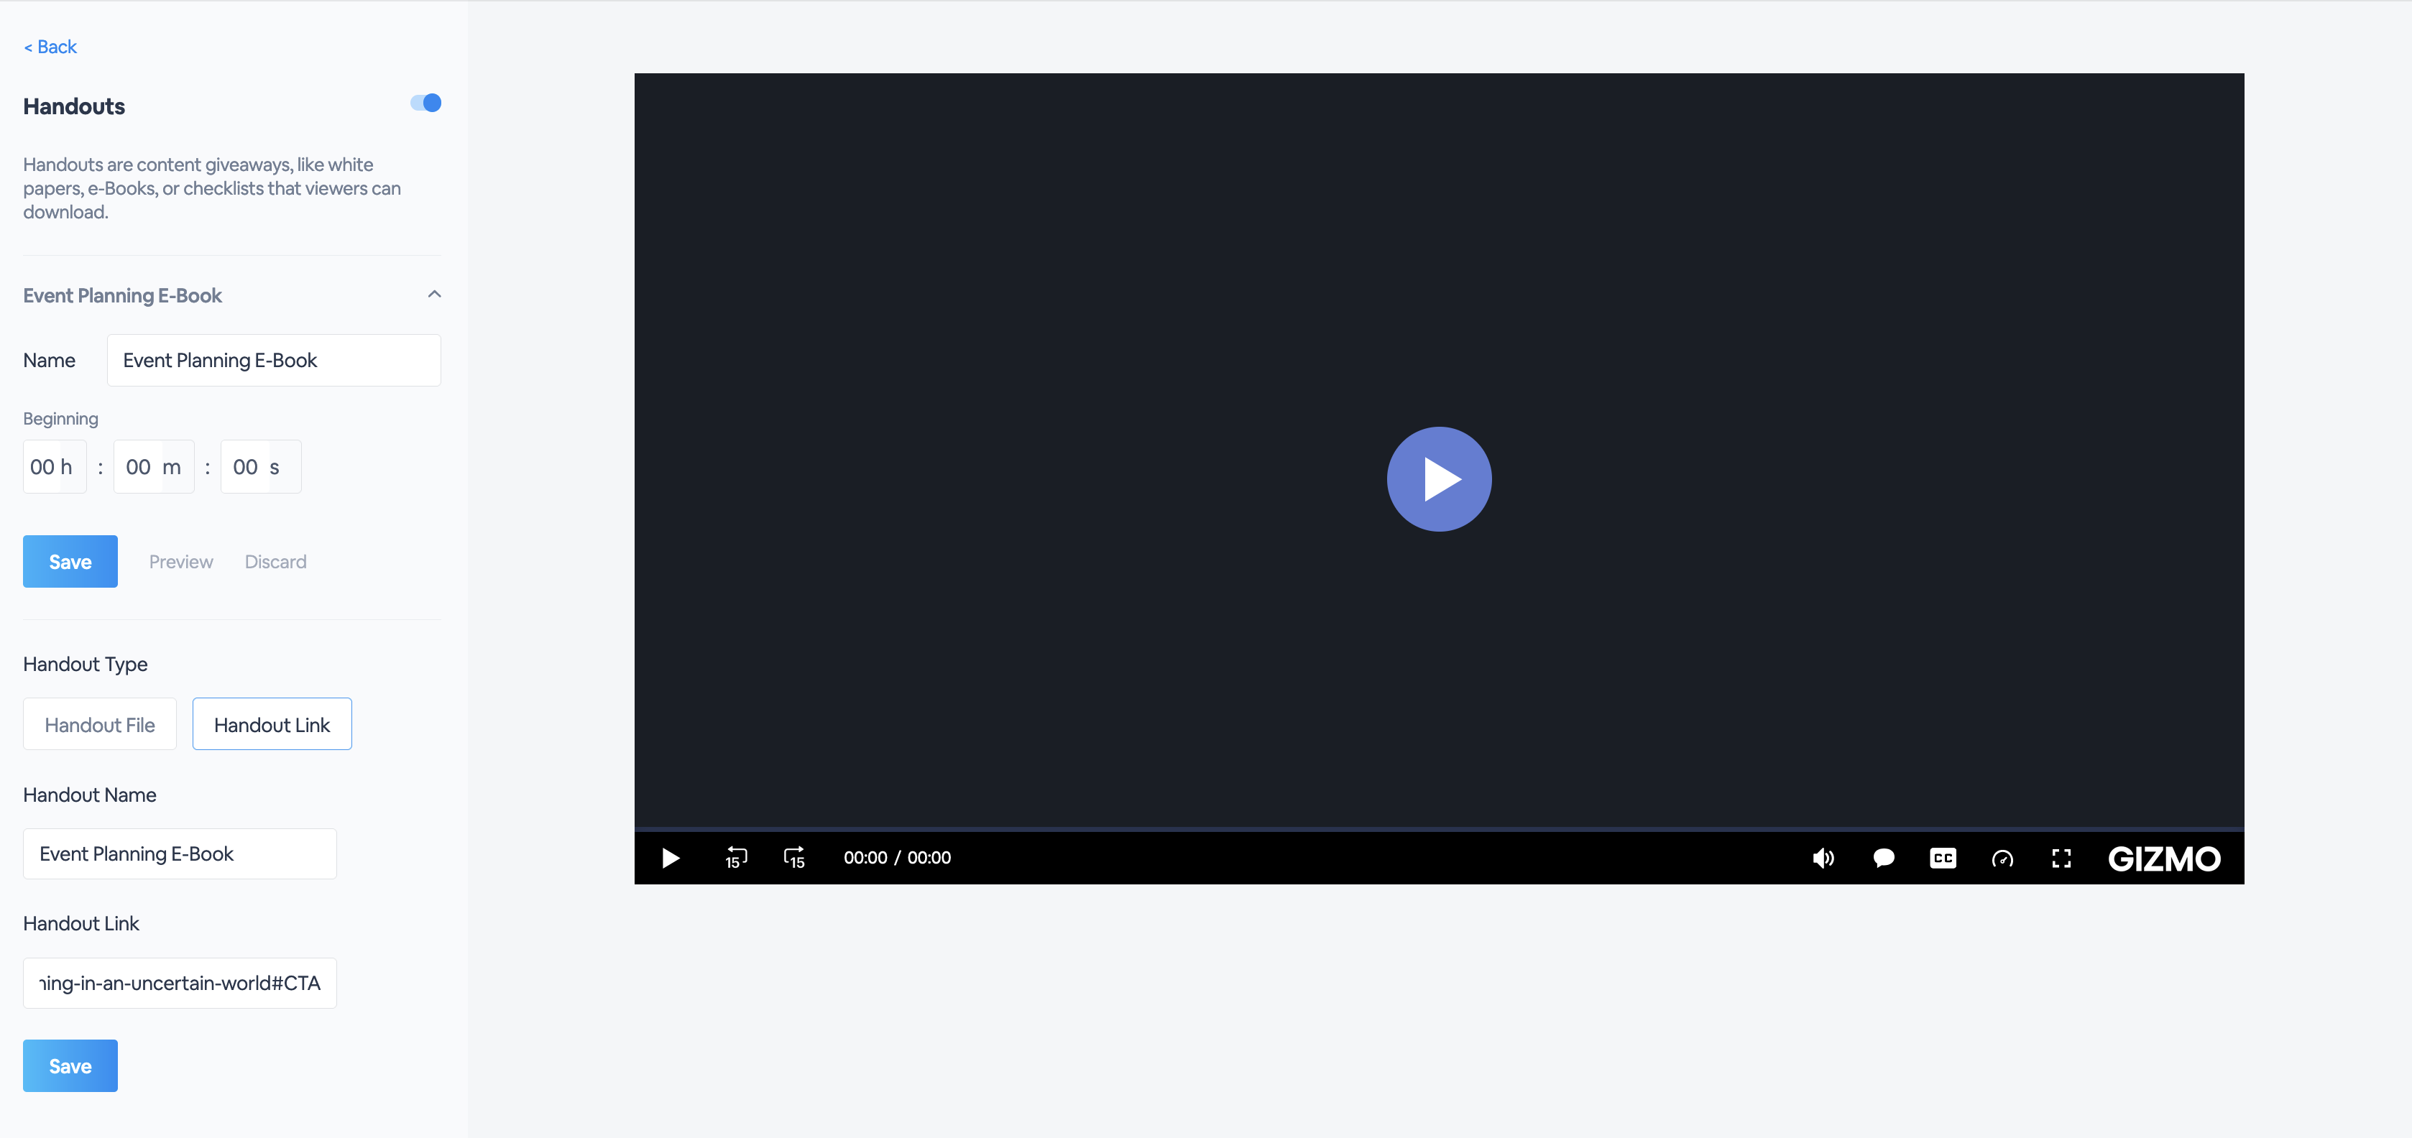This screenshot has height=1138, width=2412.
Task: Skip forward 15 seconds icon
Action: click(794, 857)
